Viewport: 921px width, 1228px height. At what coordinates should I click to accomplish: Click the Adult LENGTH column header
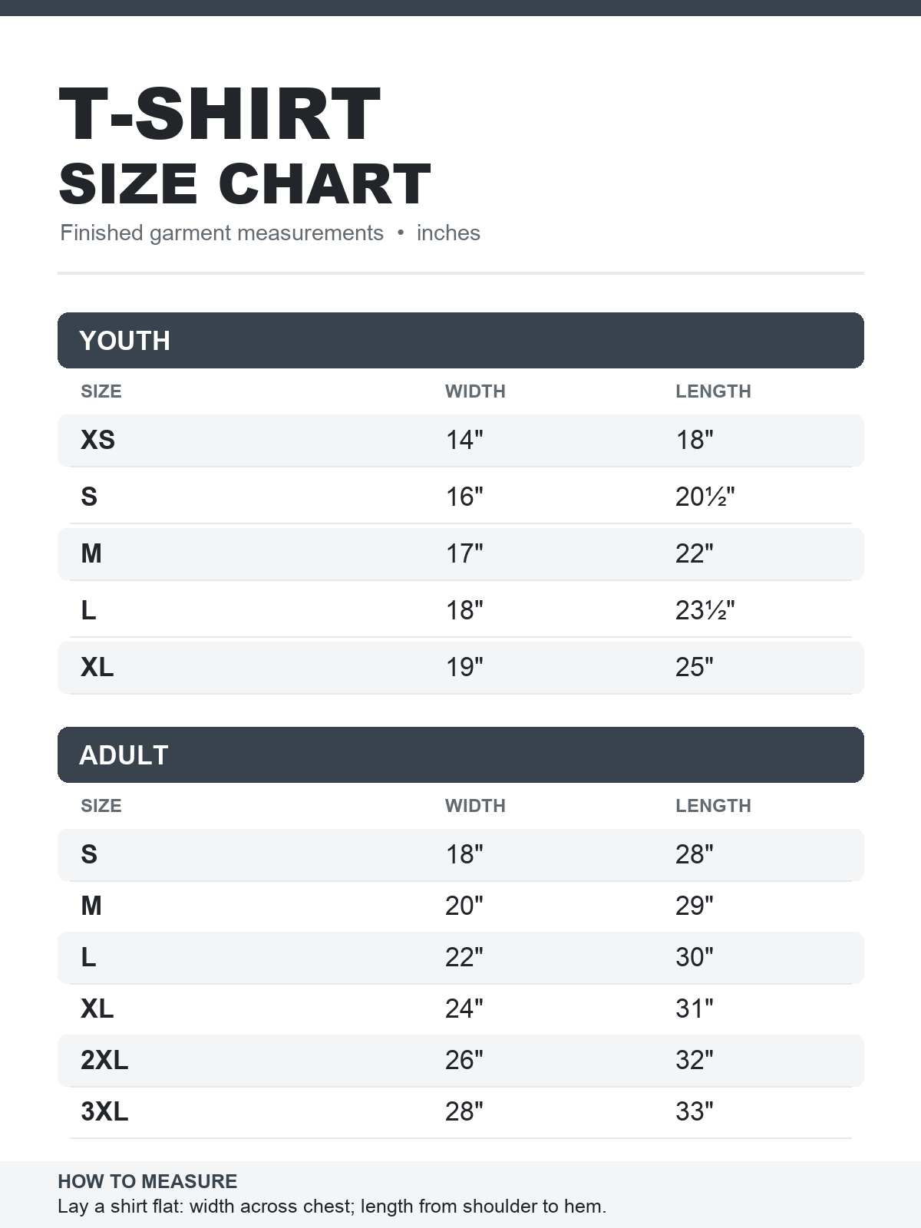pos(713,806)
